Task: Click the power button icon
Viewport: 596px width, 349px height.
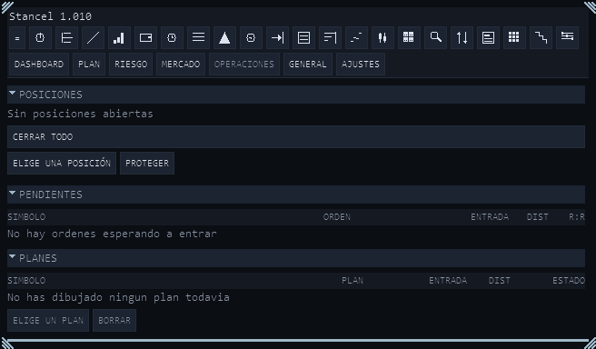Action: pos(40,38)
